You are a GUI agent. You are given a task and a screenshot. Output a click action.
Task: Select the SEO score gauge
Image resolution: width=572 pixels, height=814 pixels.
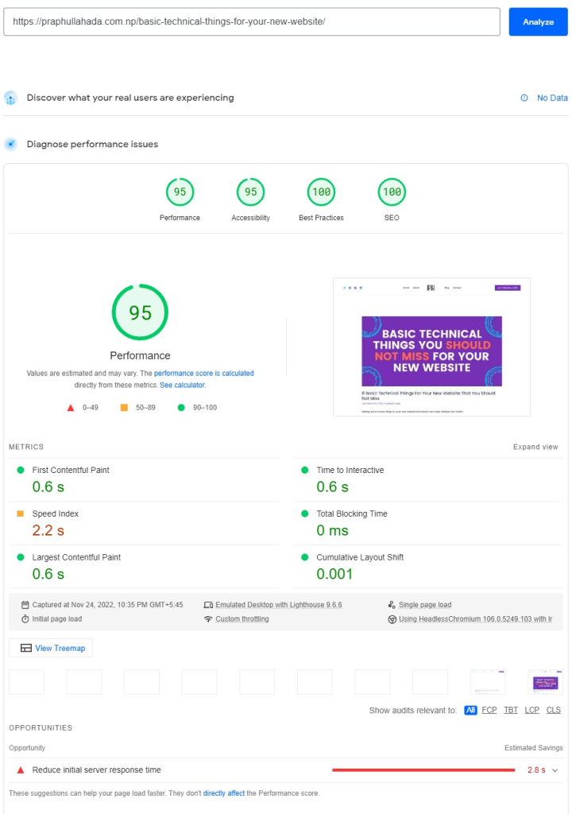click(x=392, y=192)
